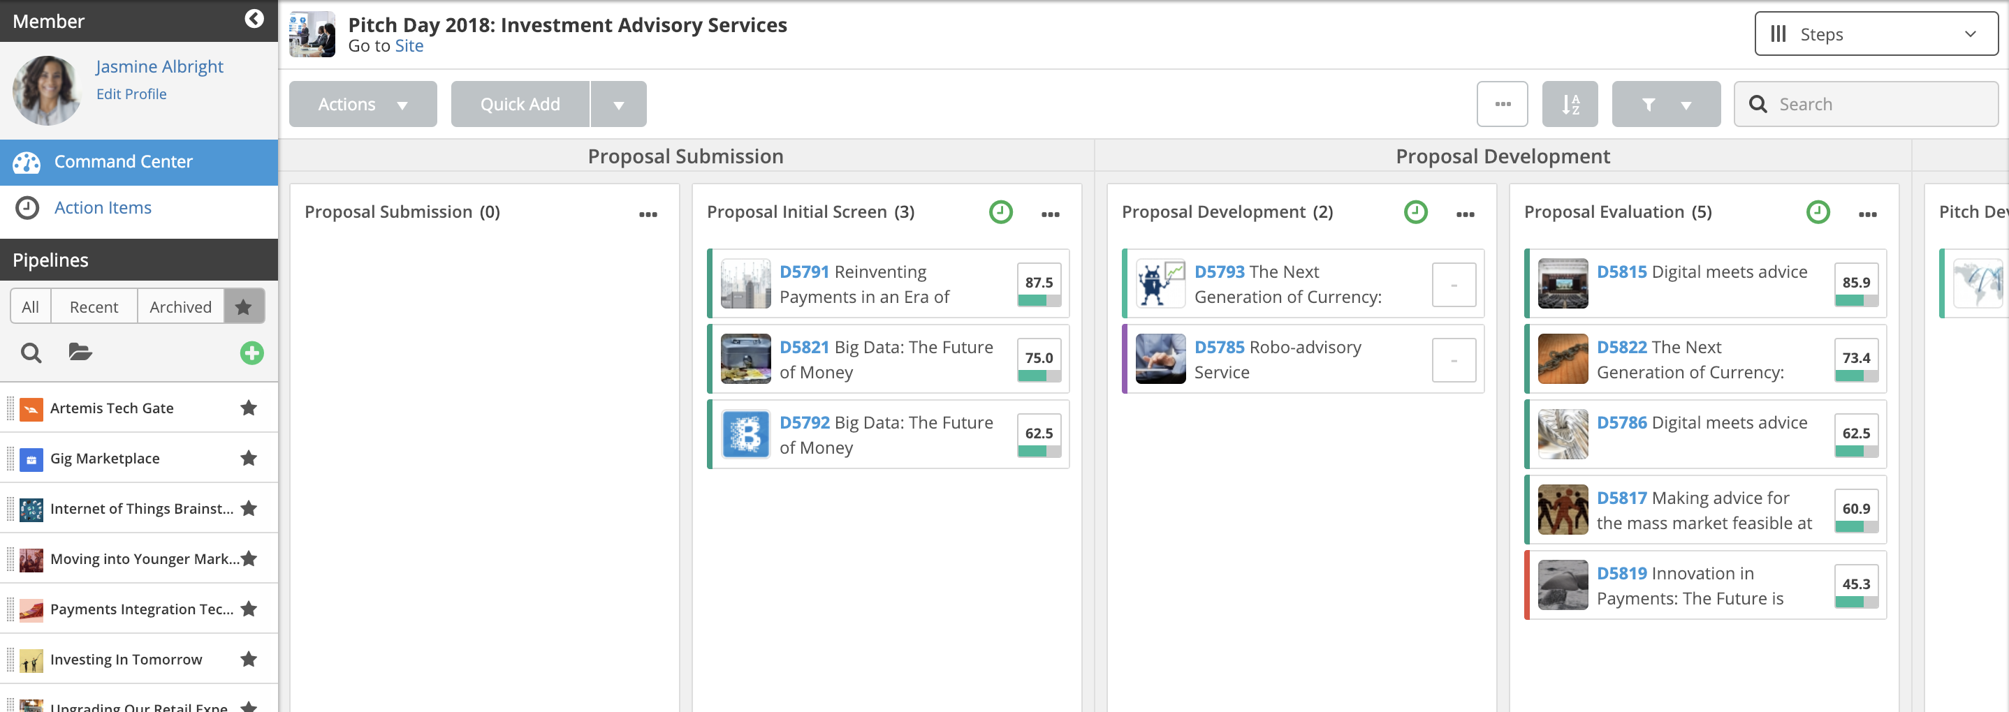Select the All pipelines tab
The width and height of the screenshot is (2009, 712).
pos(31,306)
